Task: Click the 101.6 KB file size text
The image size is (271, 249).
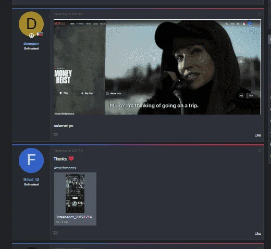Action: point(61,222)
